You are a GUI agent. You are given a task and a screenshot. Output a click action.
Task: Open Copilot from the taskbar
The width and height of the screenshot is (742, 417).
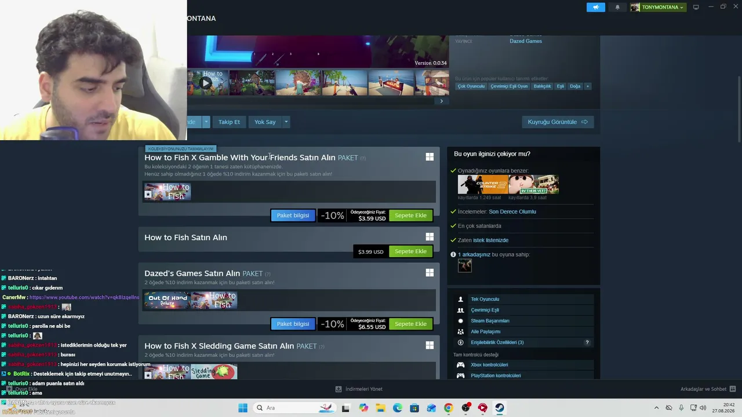click(363, 408)
